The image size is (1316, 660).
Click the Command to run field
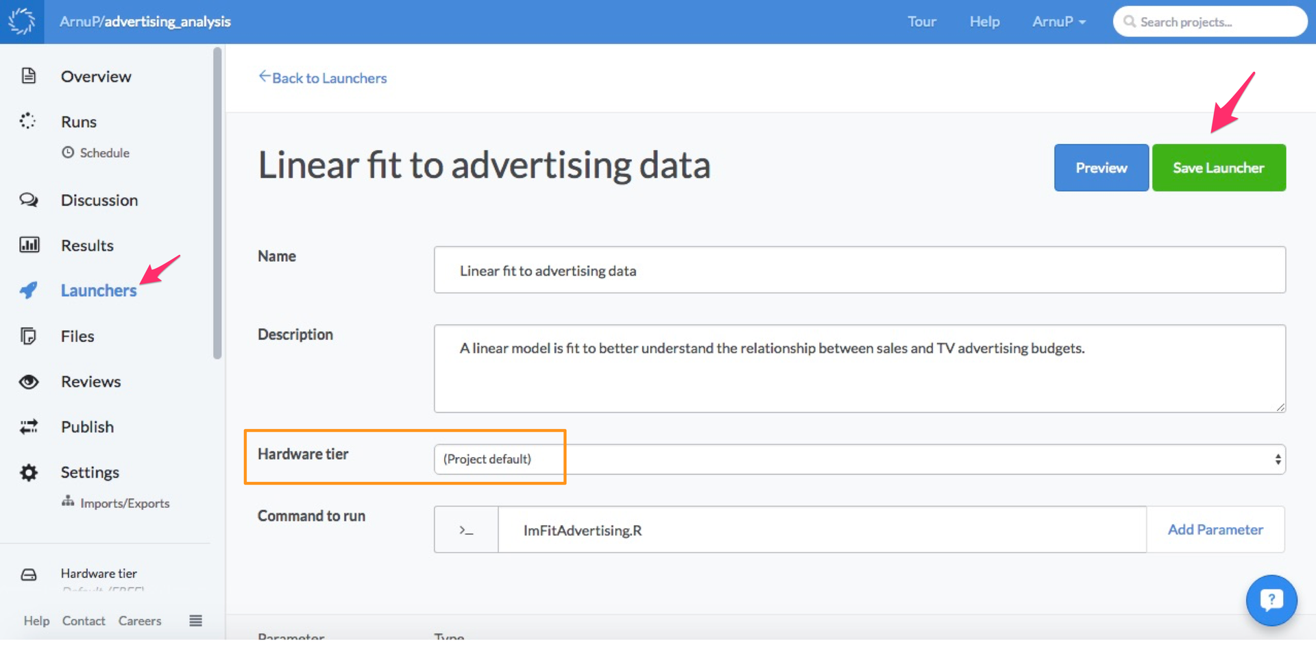822,530
